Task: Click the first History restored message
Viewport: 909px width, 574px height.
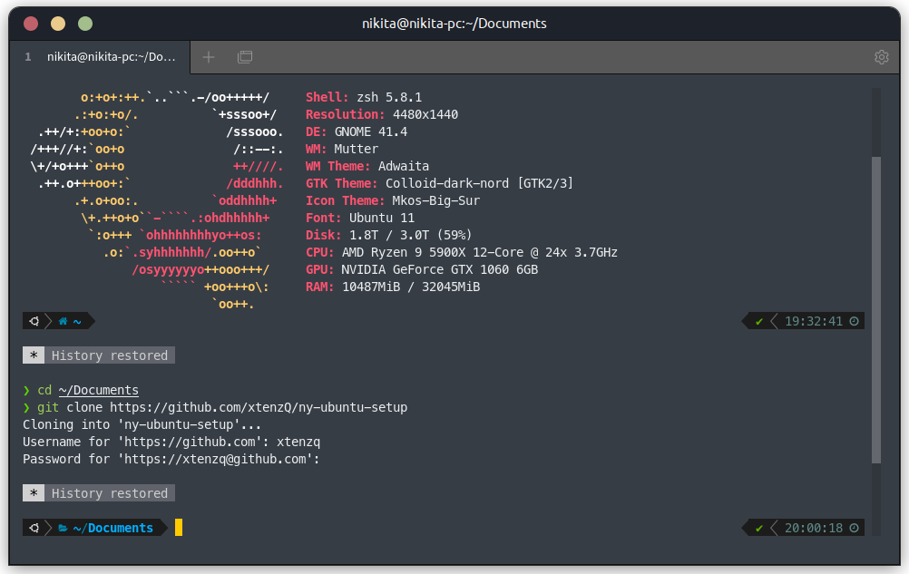Action: 110,355
